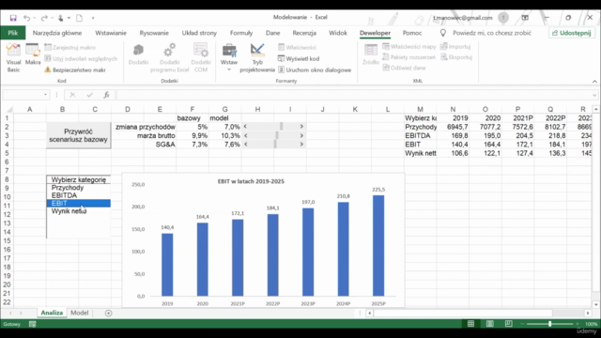Open Ribbon Display Options icon
The height and width of the screenshot is (338, 601).
coord(525,18)
